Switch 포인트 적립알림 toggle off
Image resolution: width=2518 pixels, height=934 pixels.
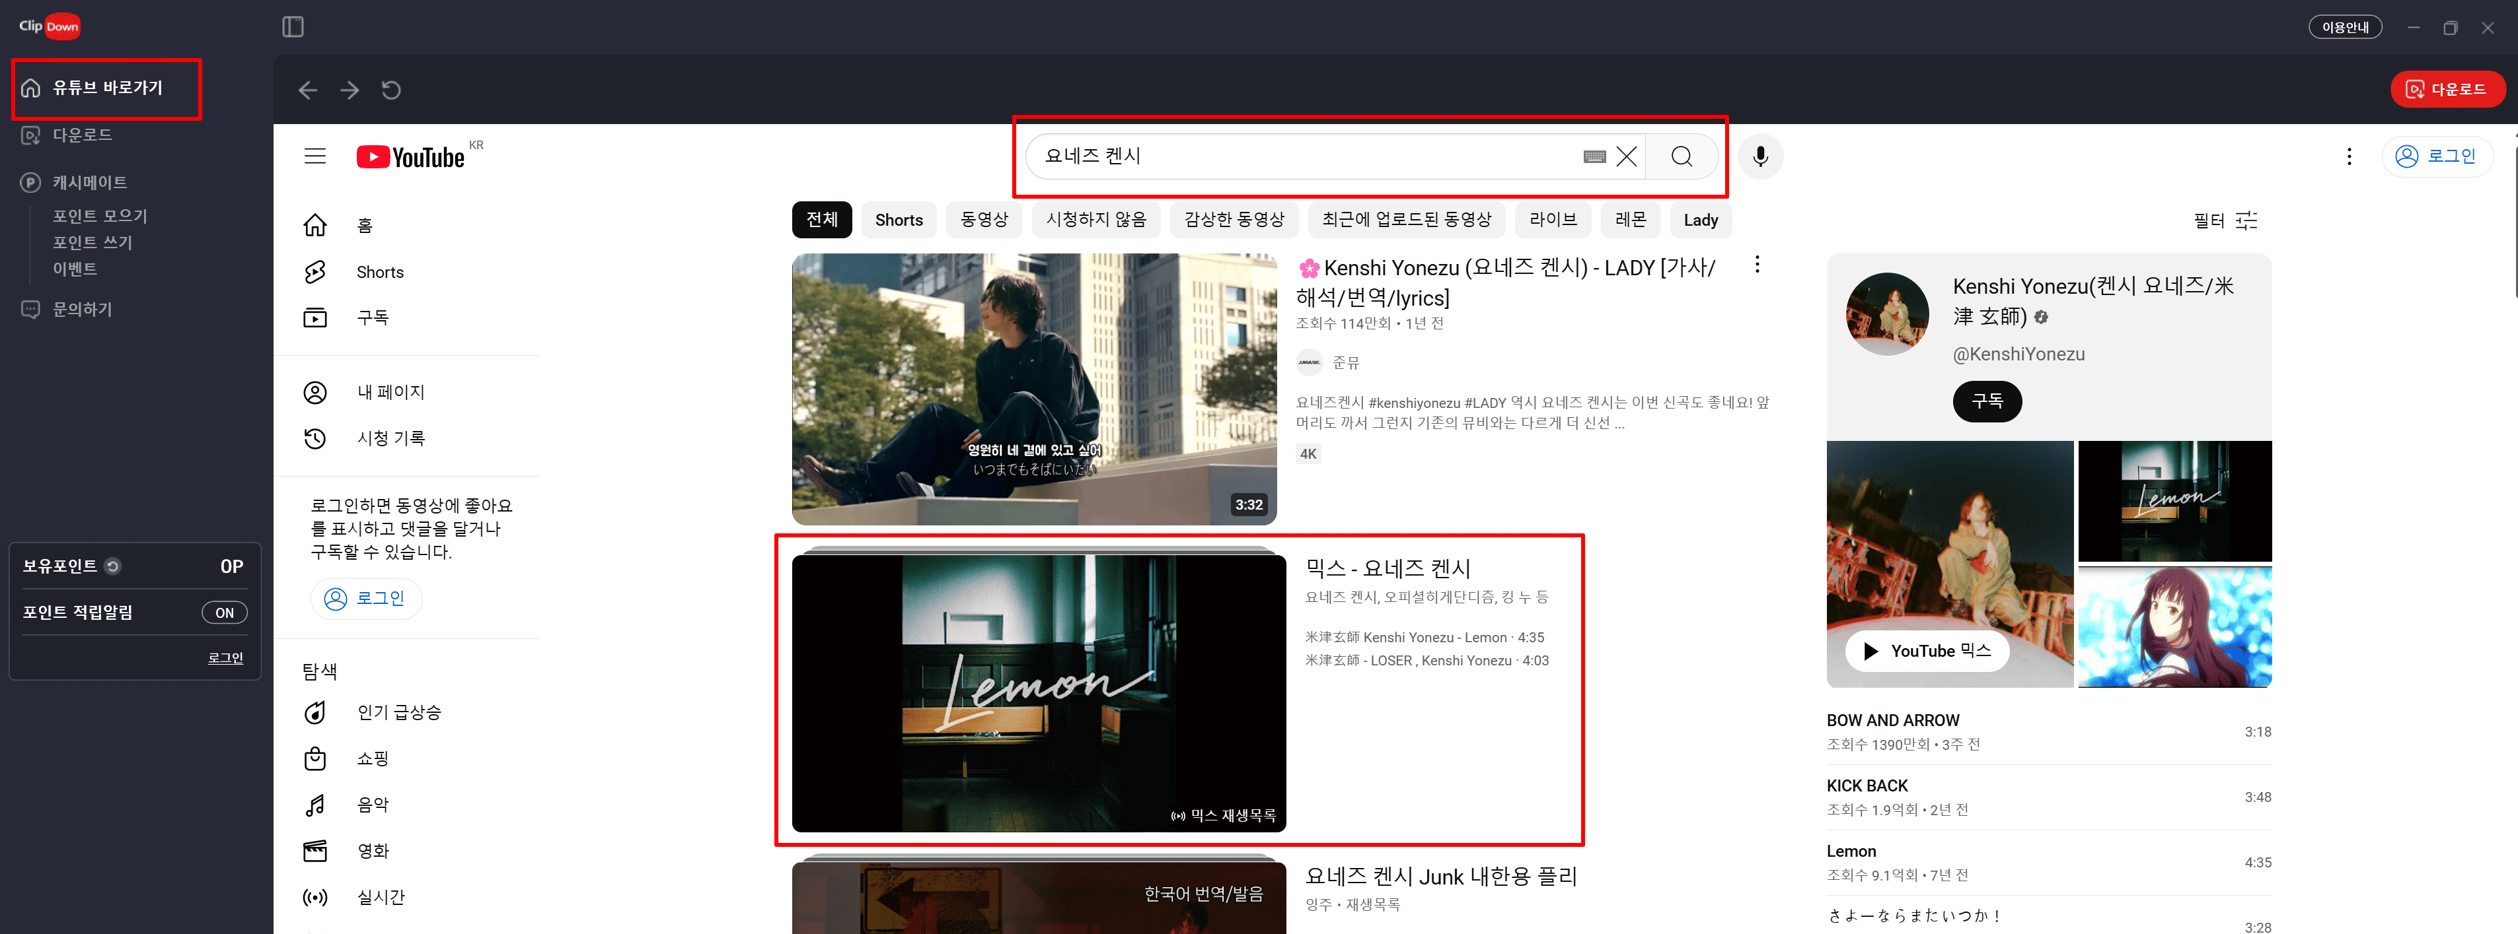224,612
